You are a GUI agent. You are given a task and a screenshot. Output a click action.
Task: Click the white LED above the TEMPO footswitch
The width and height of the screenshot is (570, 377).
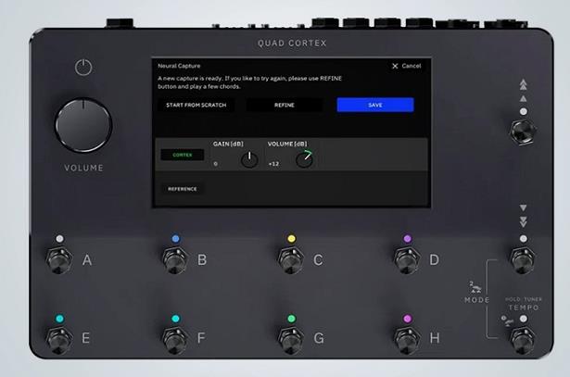point(523,319)
